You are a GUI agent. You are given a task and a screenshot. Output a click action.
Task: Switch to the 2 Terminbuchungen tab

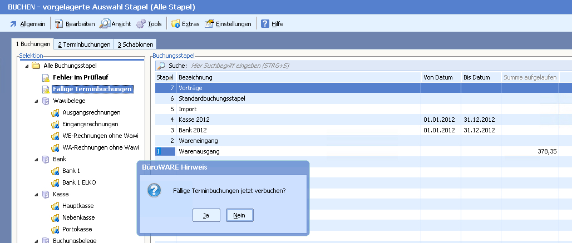coord(84,44)
